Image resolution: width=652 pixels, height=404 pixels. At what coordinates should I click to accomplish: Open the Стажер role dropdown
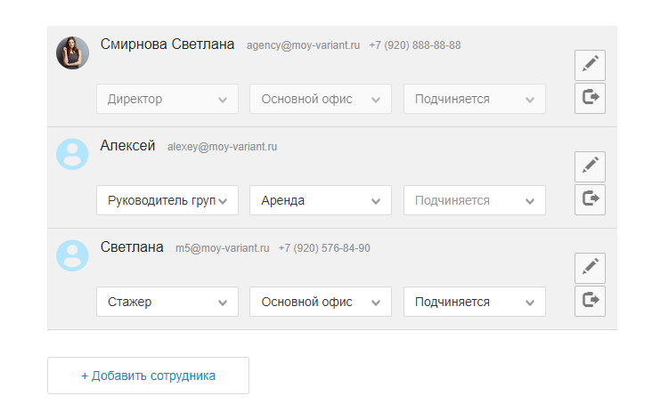[167, 302]
